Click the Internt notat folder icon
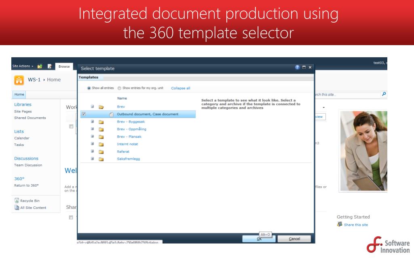Screen dimensions: 414x258 point(101,144)
